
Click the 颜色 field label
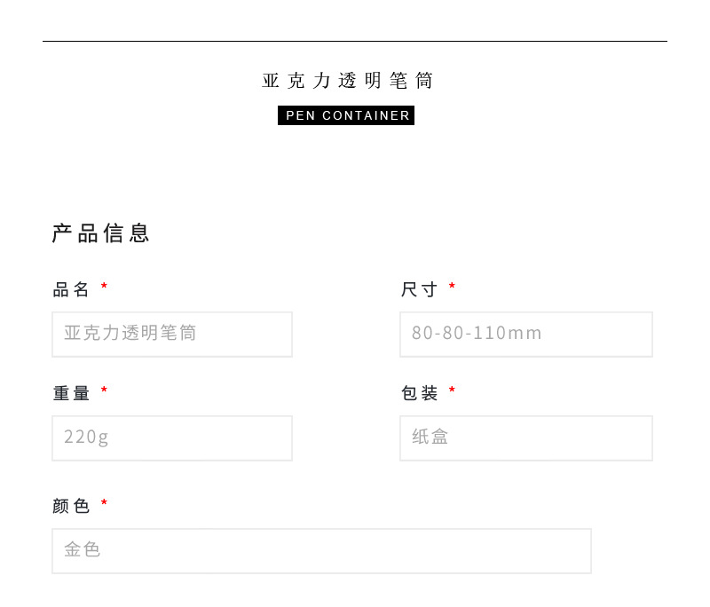[71, 507]
